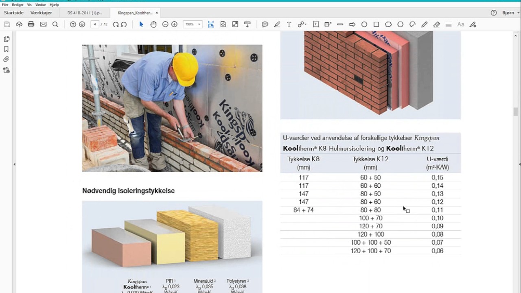This screenshot has width=521, height=293.
Task: Open the Vis menu
Action: pos(29,5)
